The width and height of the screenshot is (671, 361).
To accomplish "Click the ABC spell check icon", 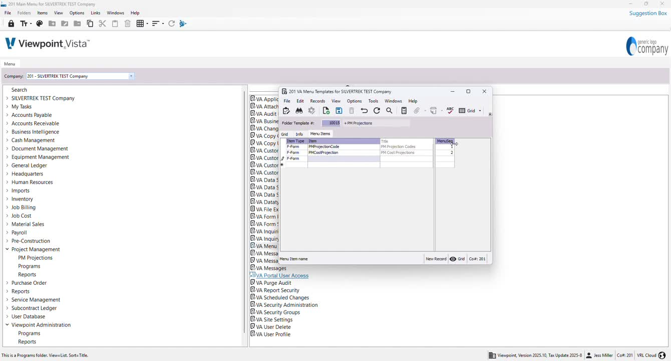I will pyautogui.click(x=450, y=110).
